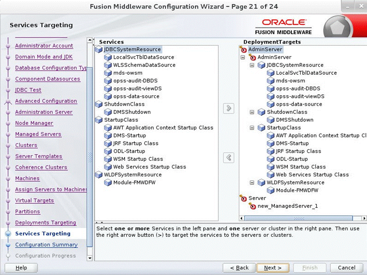Screen dimensions: 367x275
Task: Collapse the ShutdownClass tree branch
Action: (x=252, y=112)
